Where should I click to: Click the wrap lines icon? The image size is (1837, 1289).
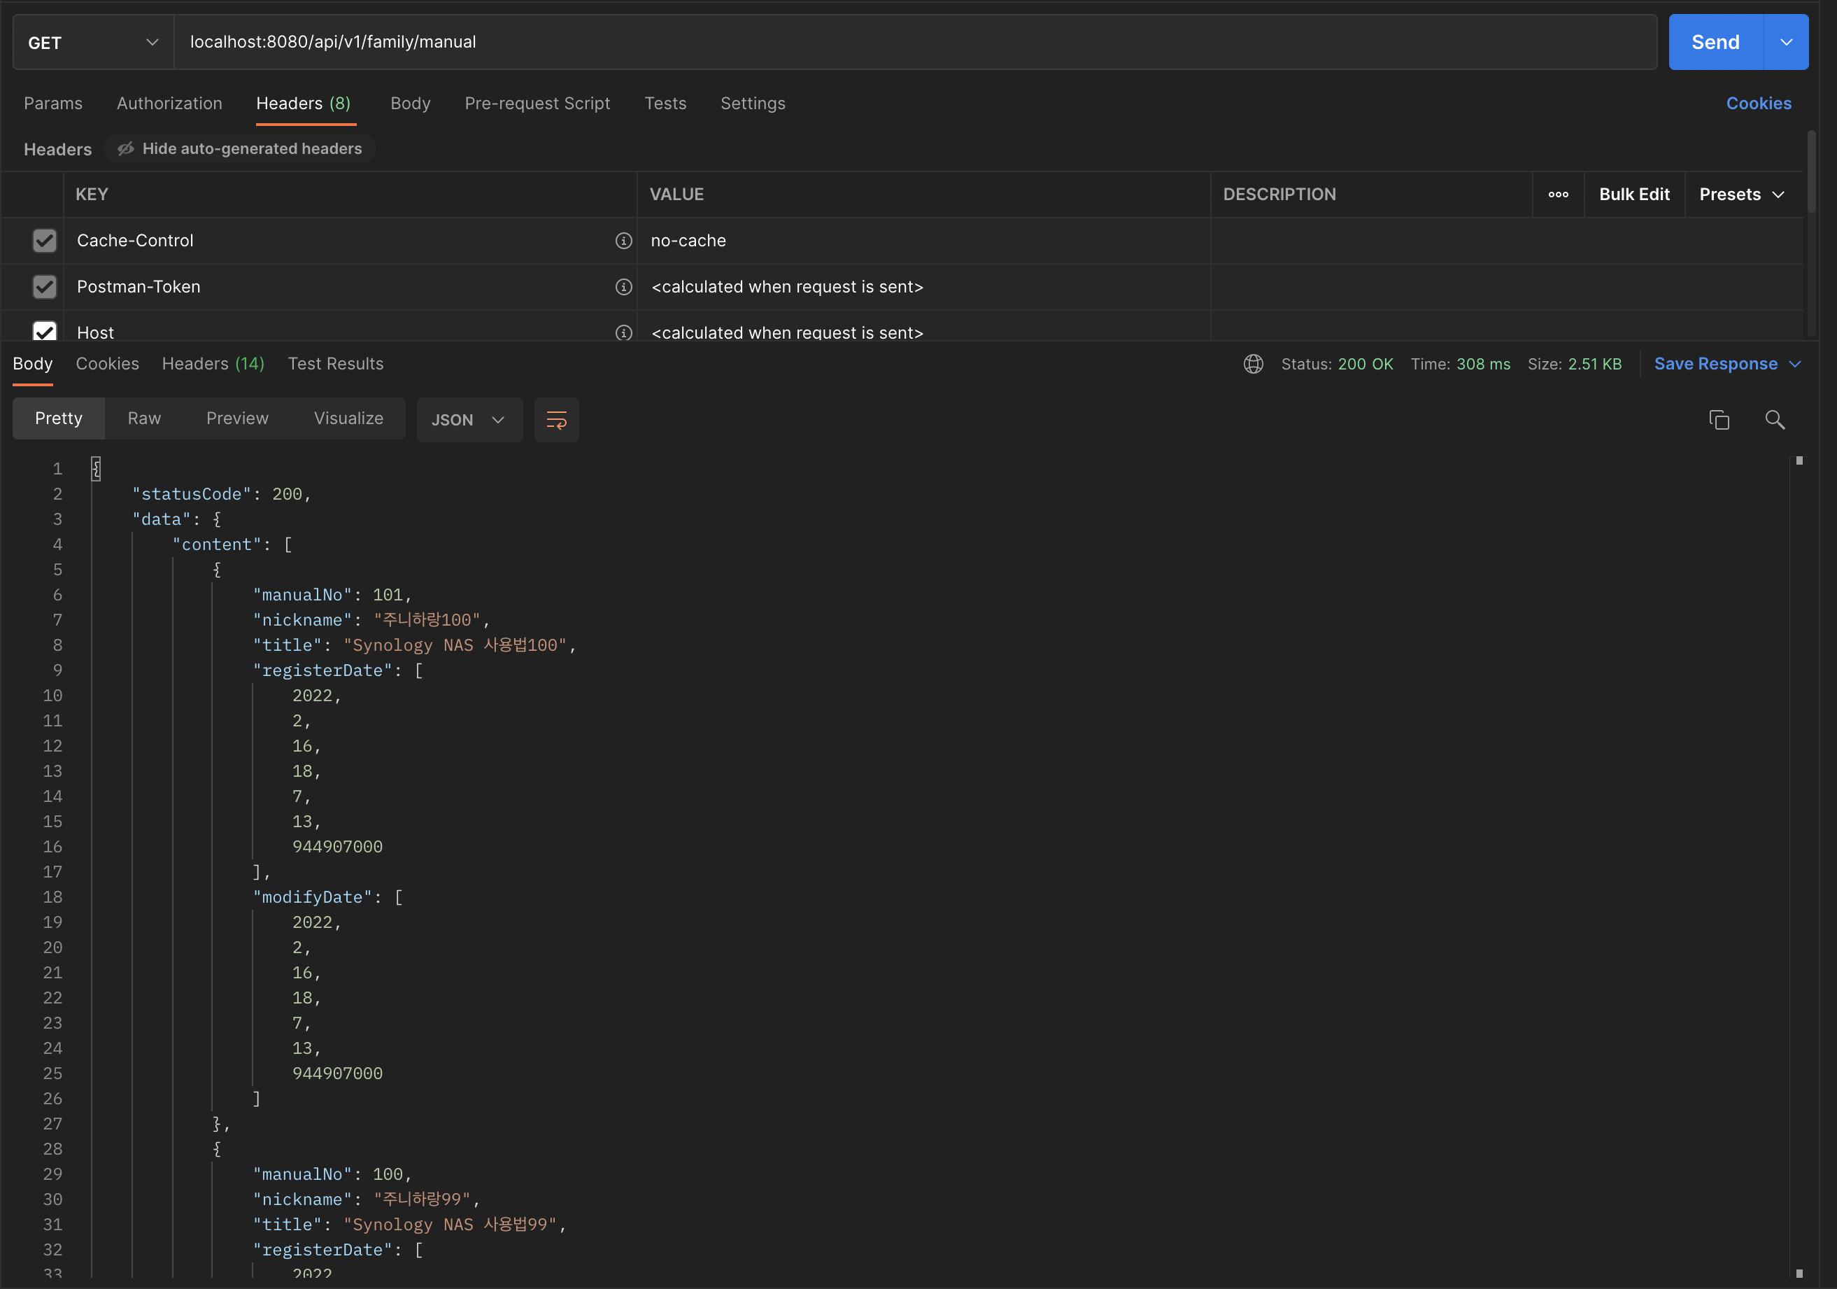click(556, 419)
